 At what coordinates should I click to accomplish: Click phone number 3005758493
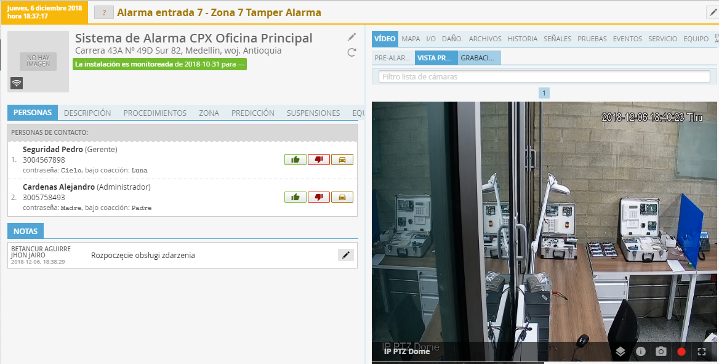[x=44, y=197]
